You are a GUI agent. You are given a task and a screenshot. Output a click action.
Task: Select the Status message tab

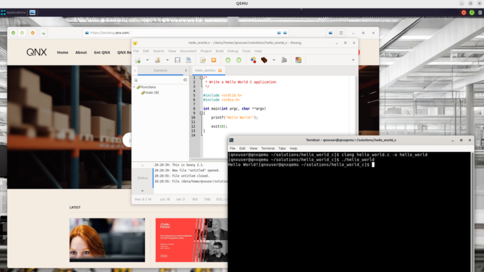point(143,178)
